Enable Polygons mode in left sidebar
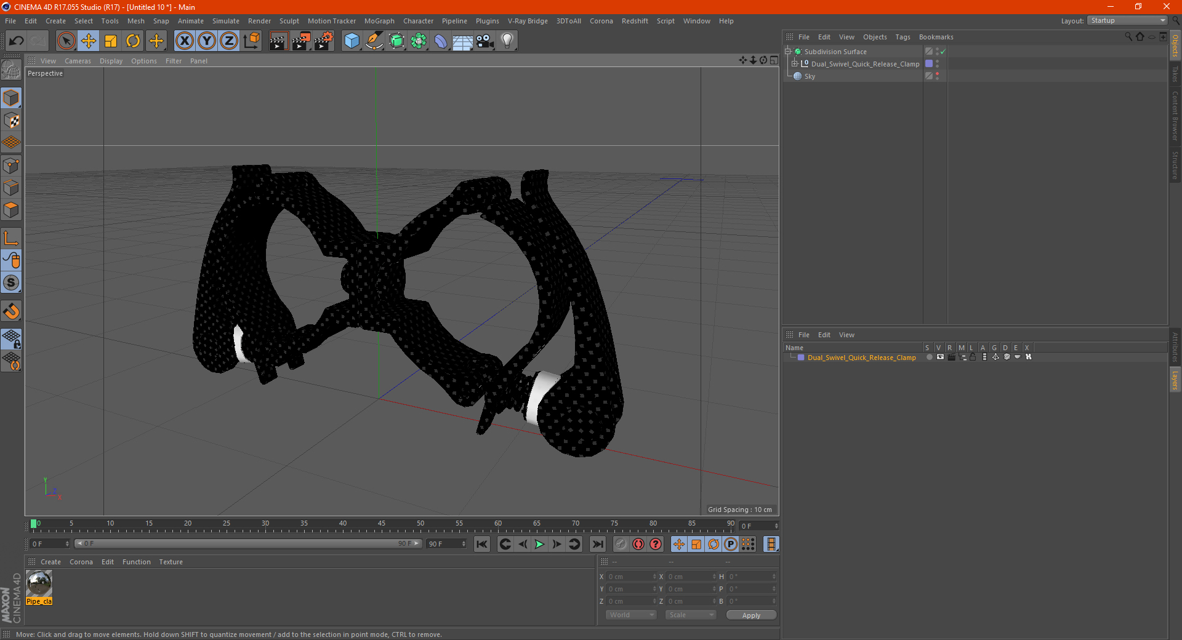 tap(11, 210)
